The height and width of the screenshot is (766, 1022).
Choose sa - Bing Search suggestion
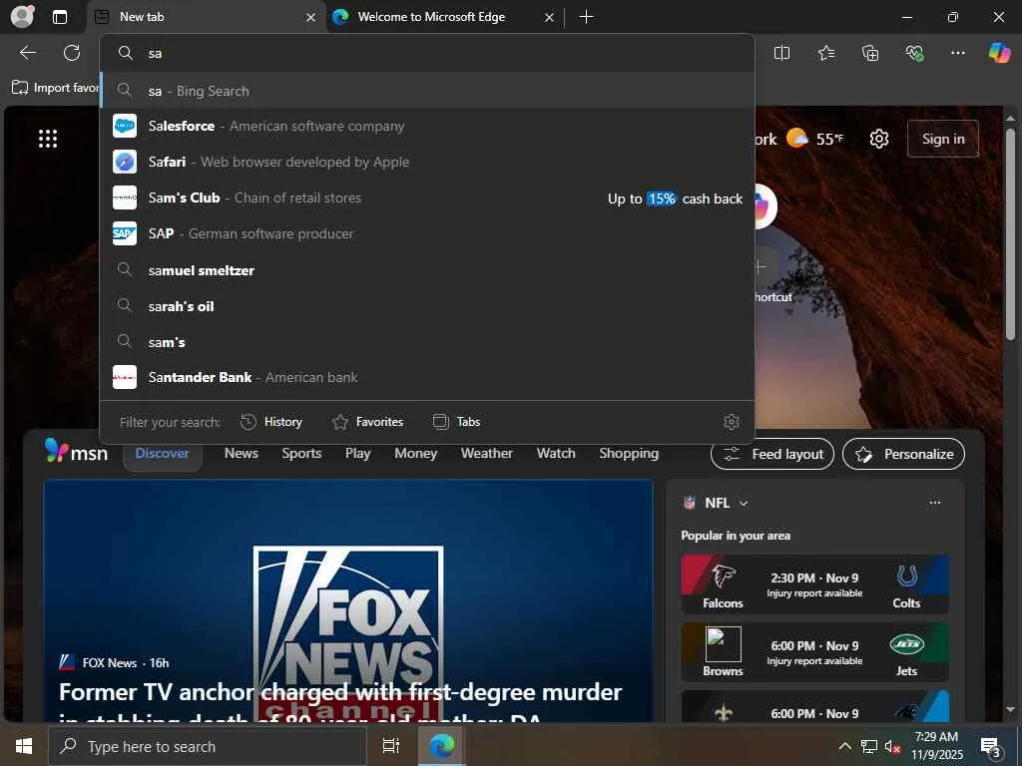(427, 91)
